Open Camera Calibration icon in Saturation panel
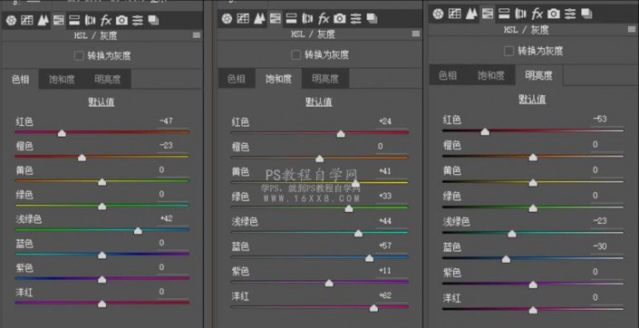 pyautogui.click(x=340, y=18)
